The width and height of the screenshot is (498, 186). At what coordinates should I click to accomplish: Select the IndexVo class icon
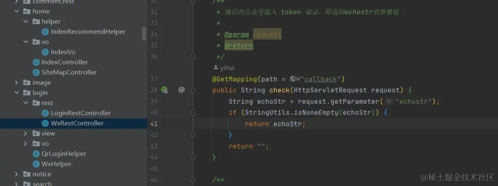(x=45, y=52)
